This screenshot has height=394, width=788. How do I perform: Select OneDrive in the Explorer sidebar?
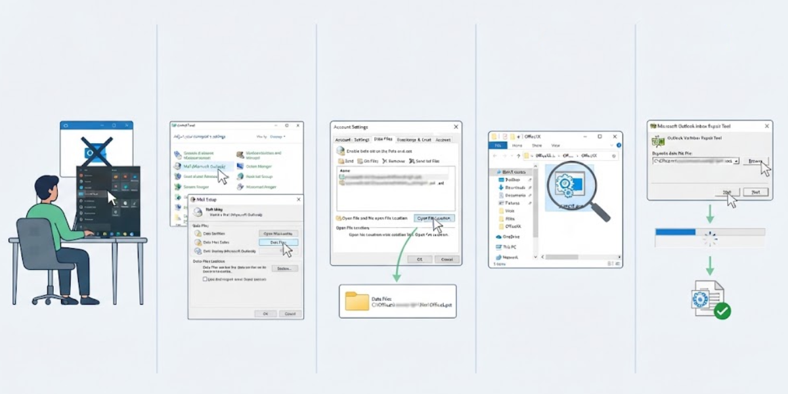[508, 236]
